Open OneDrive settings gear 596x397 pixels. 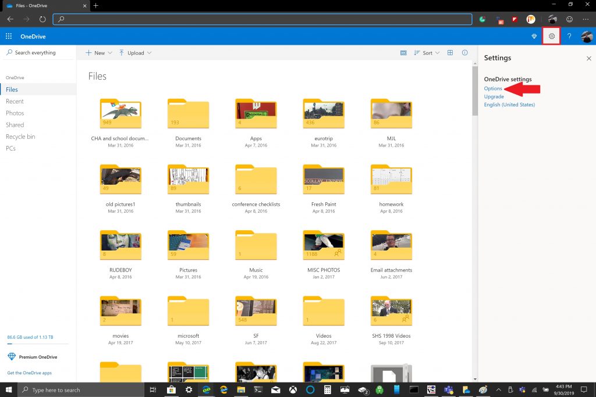pos(552,36)
